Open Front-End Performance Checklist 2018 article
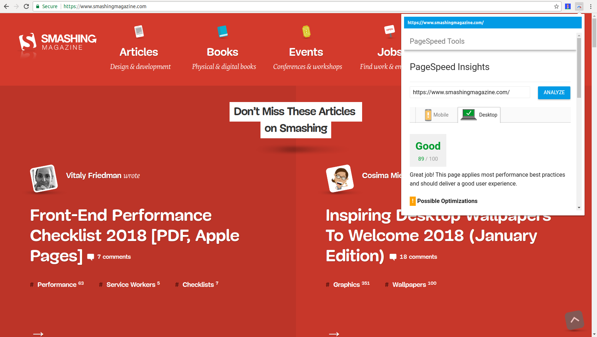 [135, 235]
